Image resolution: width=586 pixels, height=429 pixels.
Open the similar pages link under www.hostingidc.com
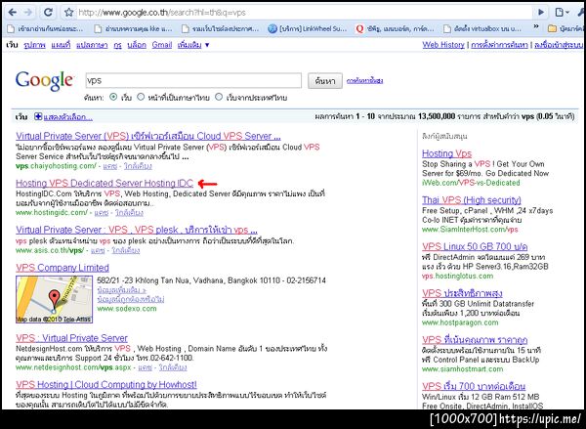tap(129, 213)
